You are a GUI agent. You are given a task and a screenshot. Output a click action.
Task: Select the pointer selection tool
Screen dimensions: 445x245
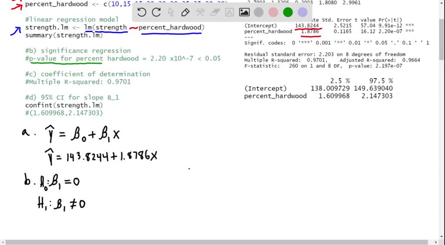(171, 12)
